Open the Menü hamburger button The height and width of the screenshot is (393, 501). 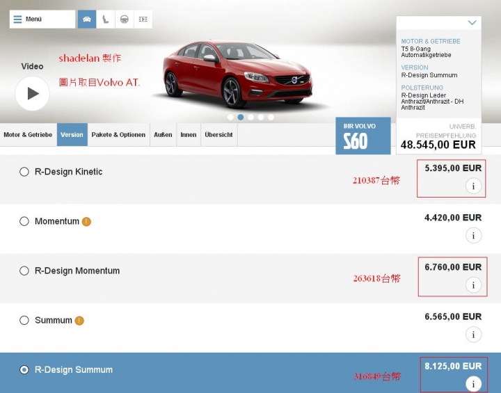[42, 19]
